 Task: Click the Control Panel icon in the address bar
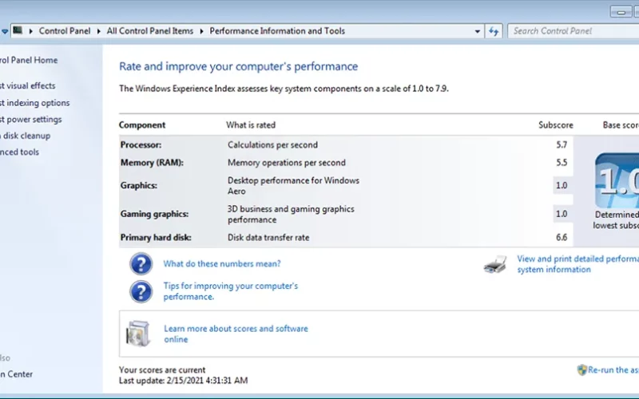coord(18,30)
